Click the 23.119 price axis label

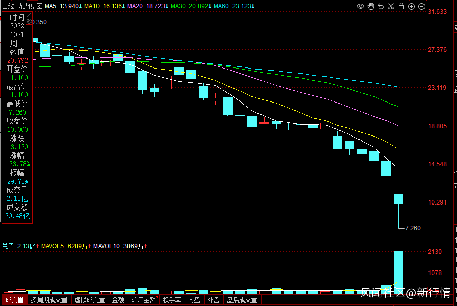point(437,88)
